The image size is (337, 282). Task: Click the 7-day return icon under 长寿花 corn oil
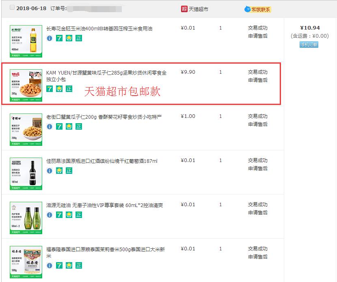click(x=59, y=38)
